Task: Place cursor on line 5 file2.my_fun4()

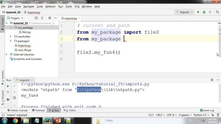Action: tap(98, 52)
